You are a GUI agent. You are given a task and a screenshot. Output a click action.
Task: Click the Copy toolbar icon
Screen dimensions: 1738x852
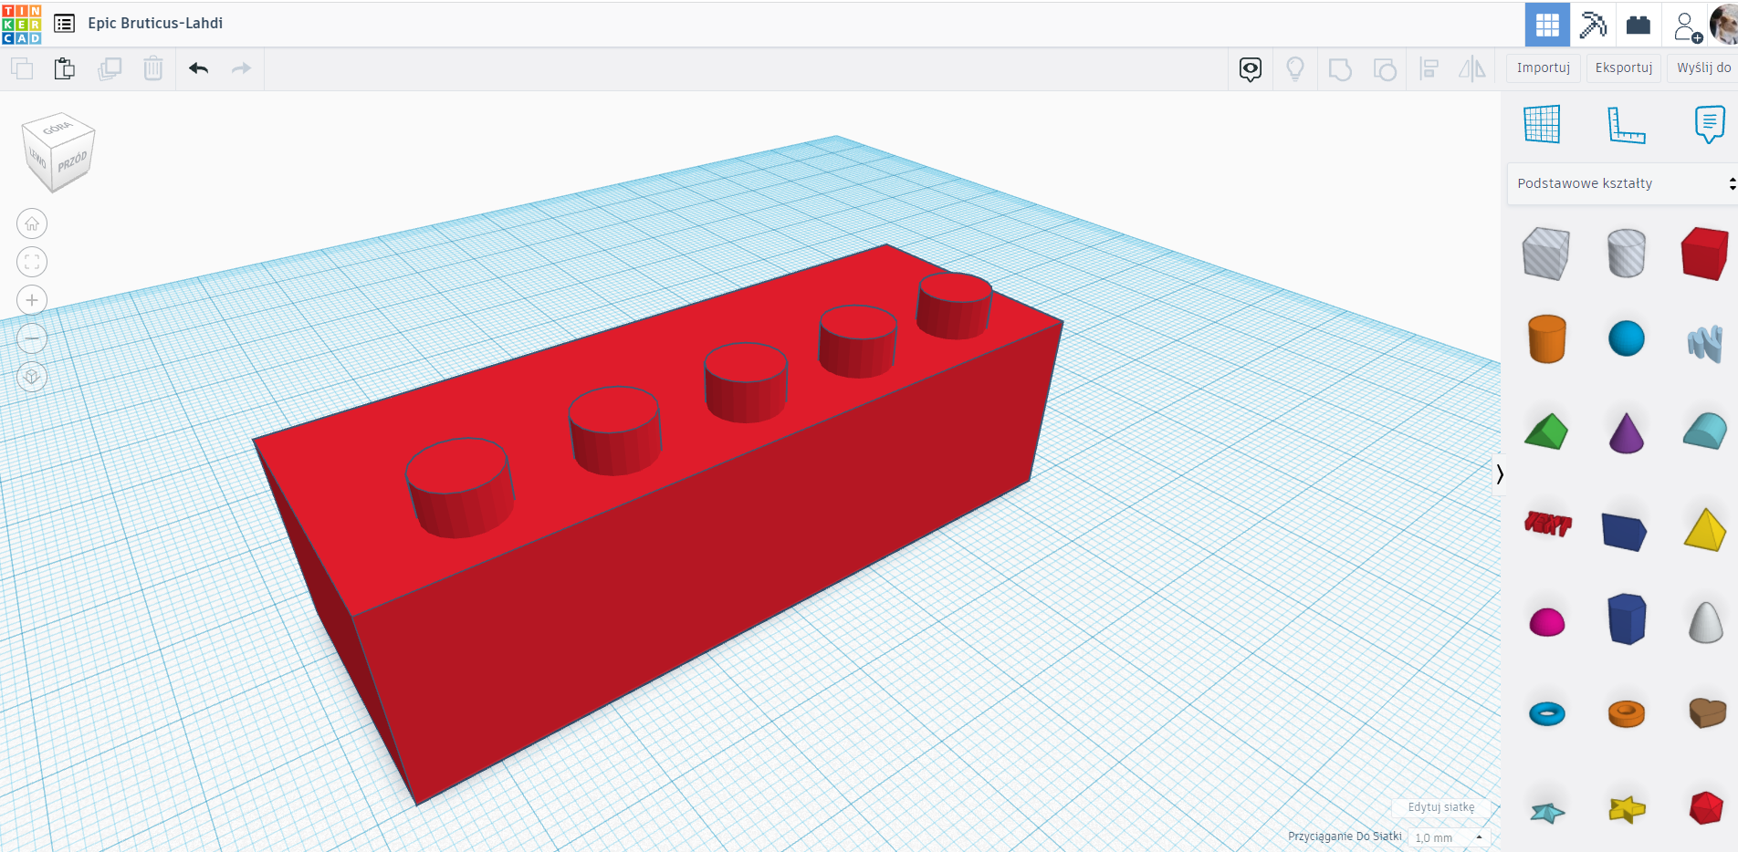(x=22, y=68)
